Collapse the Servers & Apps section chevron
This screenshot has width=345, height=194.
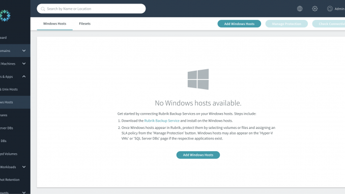tap(24, 76)
